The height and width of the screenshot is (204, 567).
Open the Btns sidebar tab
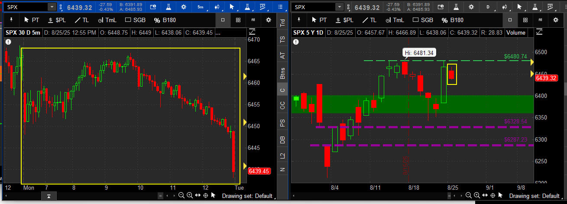tap(282, 72)
